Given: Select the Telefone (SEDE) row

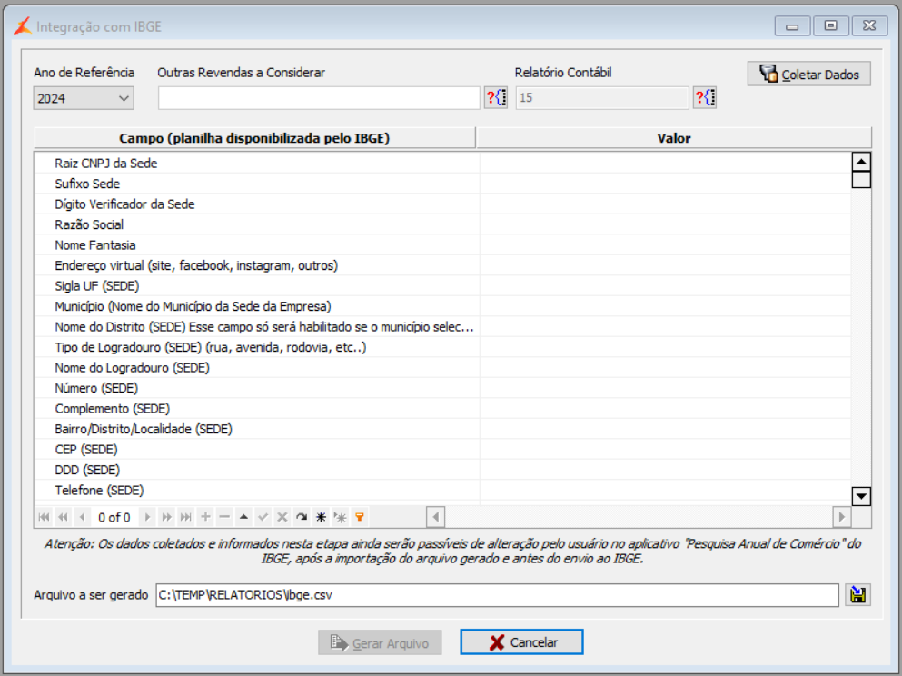Looking at the screenshot, I should click(442, 490).
